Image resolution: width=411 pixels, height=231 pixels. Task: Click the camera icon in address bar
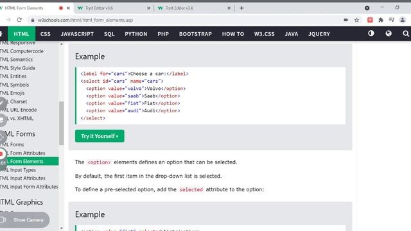click(x=346, y=20)
